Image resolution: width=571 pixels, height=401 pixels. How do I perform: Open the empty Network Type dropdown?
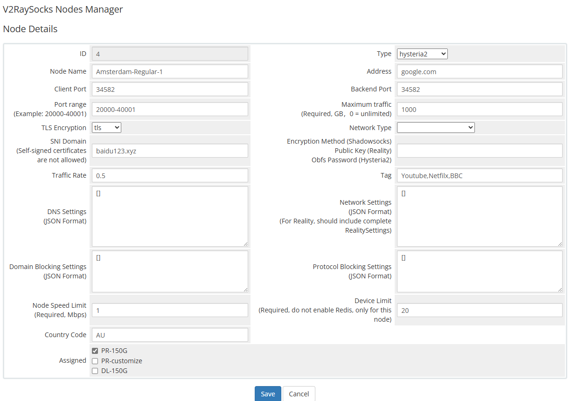[436, 128]
